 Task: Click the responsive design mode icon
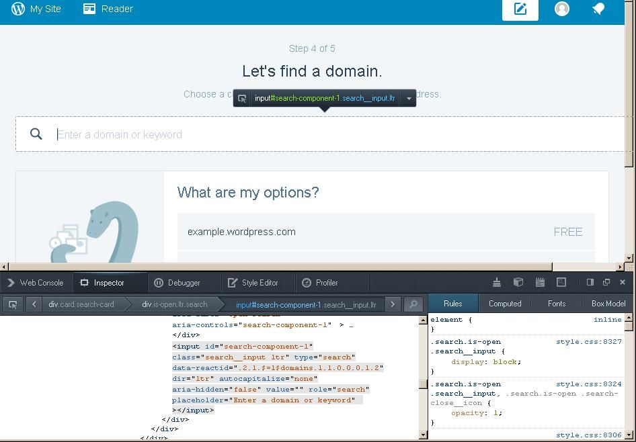point(561,283)
